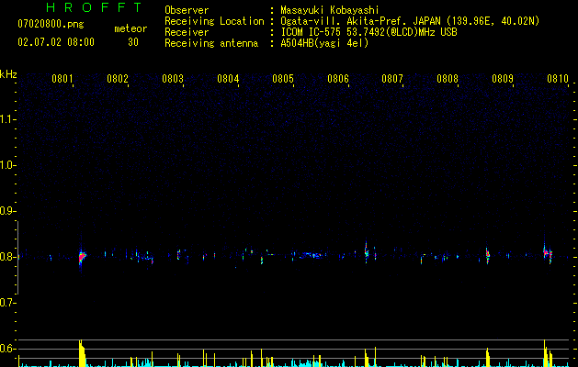Click the 1.1 kHz axis label

pyautogui.click(x=7, y=119)
